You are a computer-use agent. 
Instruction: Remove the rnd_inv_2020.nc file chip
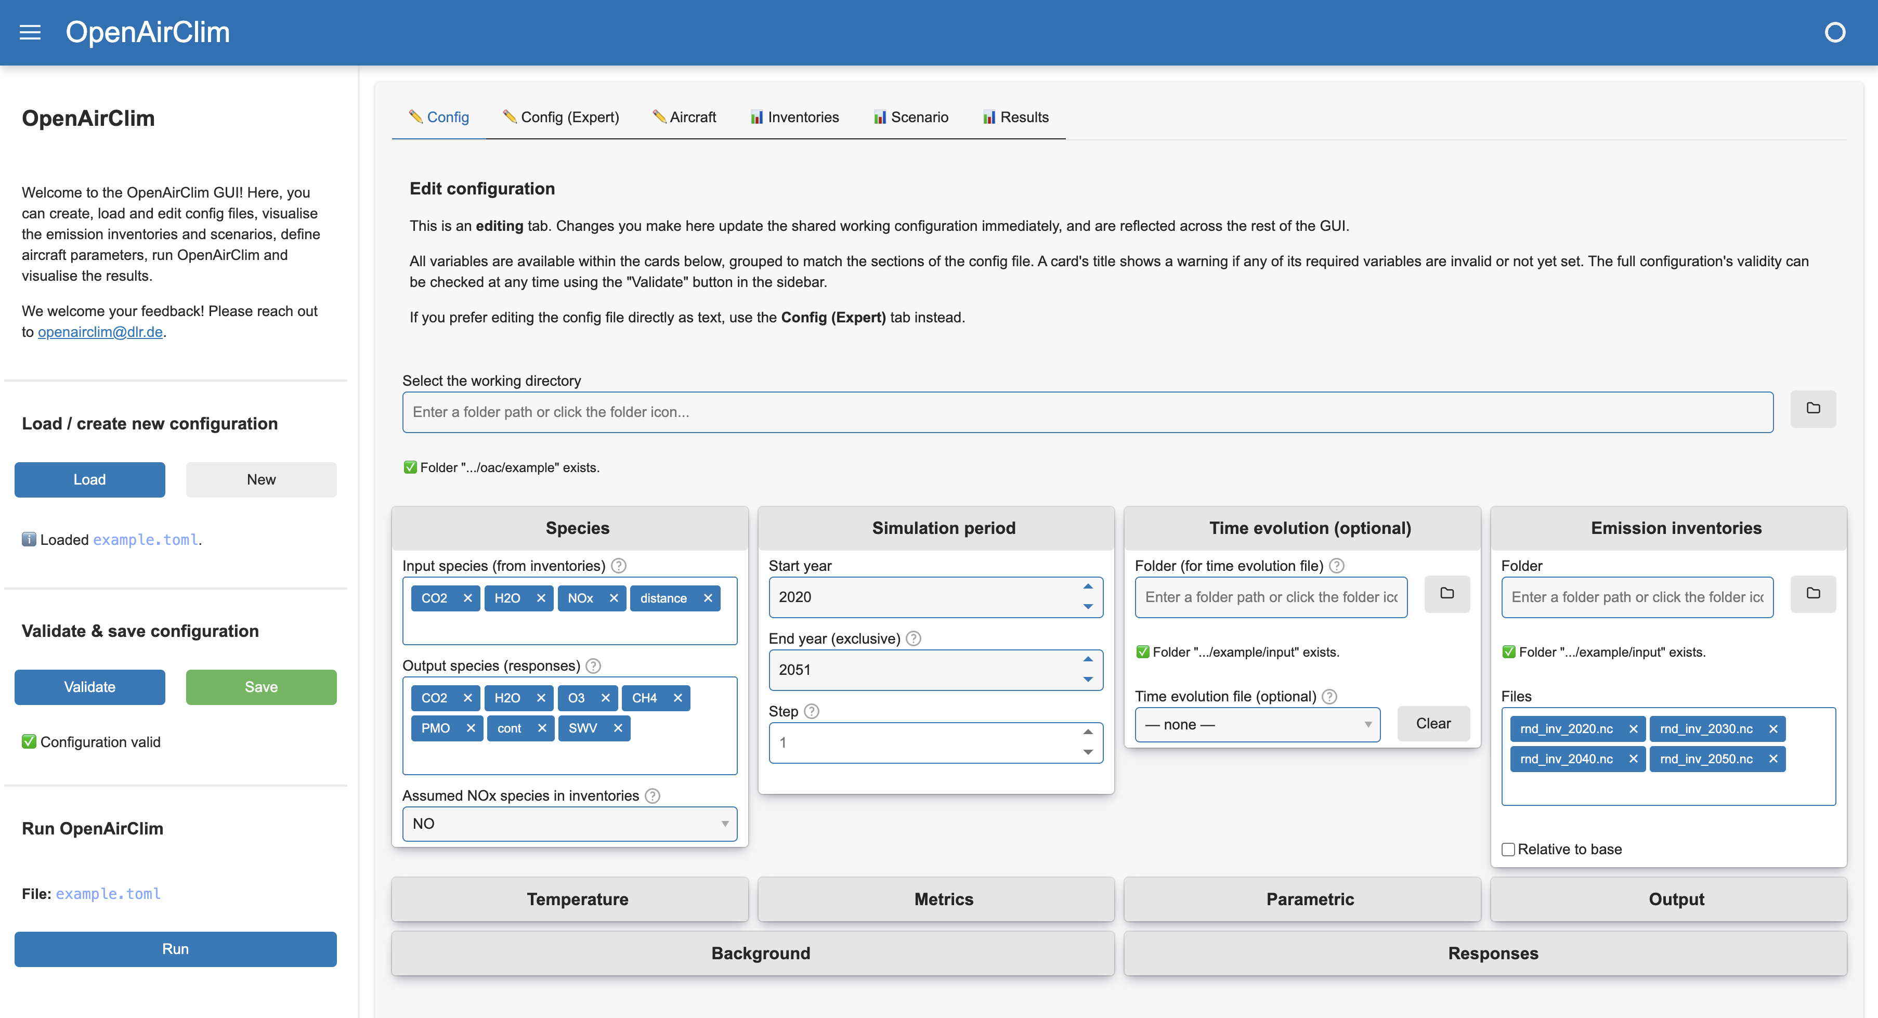tap(1633, 728)
